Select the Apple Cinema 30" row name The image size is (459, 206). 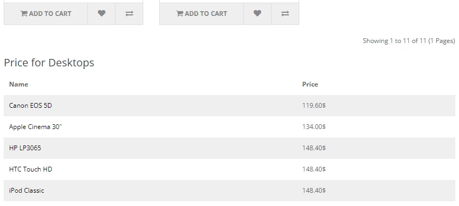[x=36, y=127]
